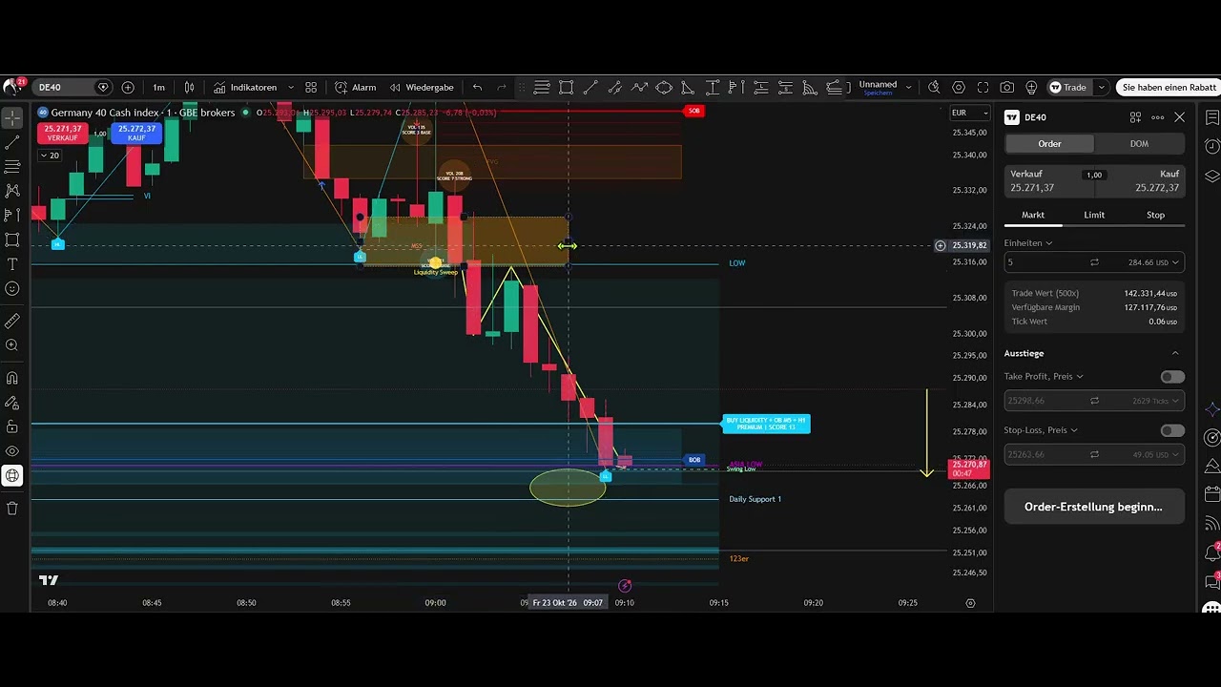Change the 1m chart interval

click(x=158, y=87)
